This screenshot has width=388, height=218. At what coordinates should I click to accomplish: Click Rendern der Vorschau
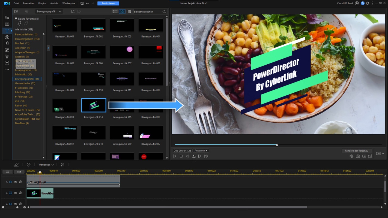pyautogui.click(x=356, y=151)
